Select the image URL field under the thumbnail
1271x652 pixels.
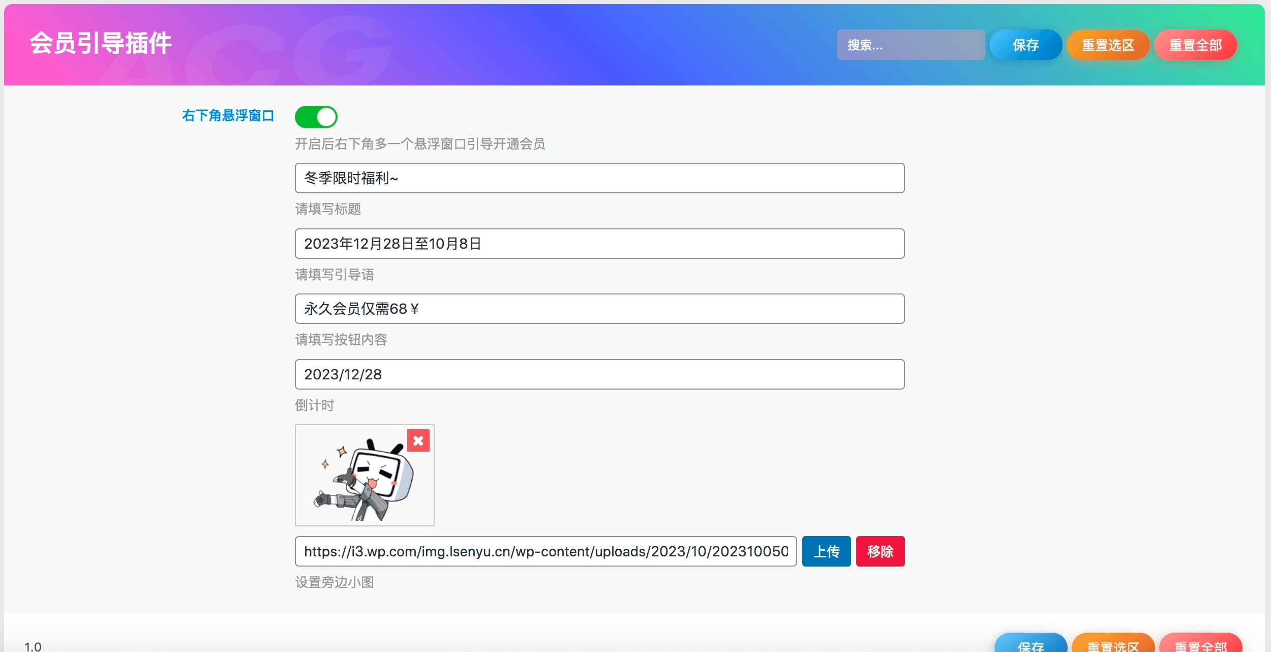(544, 551)
